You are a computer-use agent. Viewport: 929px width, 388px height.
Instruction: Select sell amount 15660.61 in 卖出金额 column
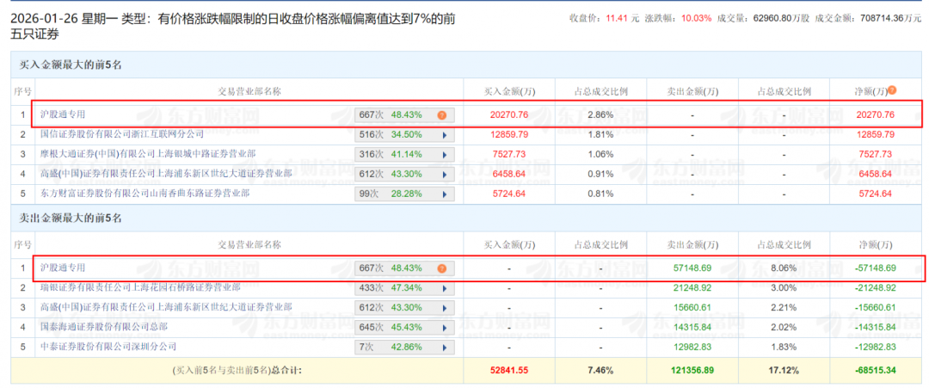tap(692, 307)
